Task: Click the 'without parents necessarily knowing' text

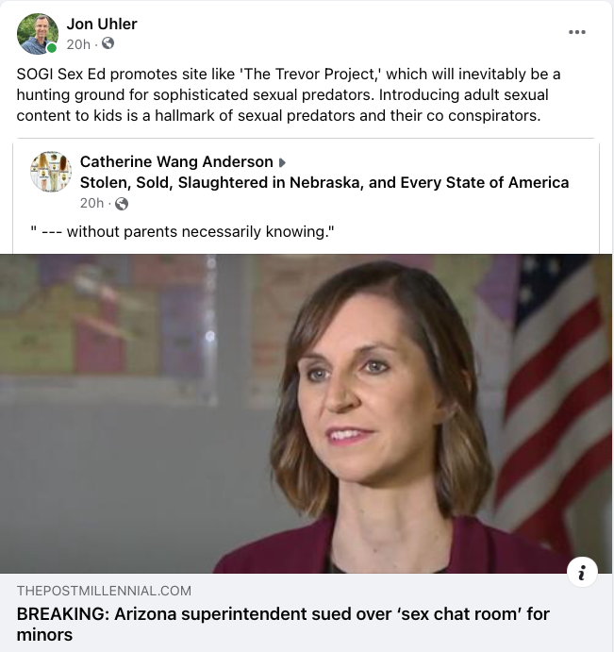Action: coord(182,231)
